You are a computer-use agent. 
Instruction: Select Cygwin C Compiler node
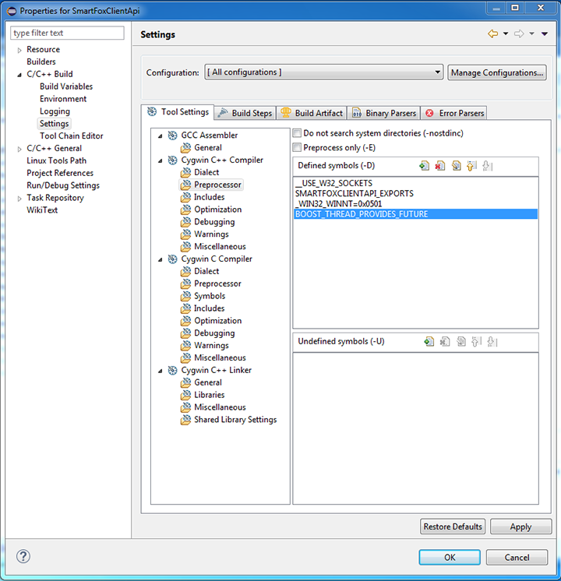point(216,259)
